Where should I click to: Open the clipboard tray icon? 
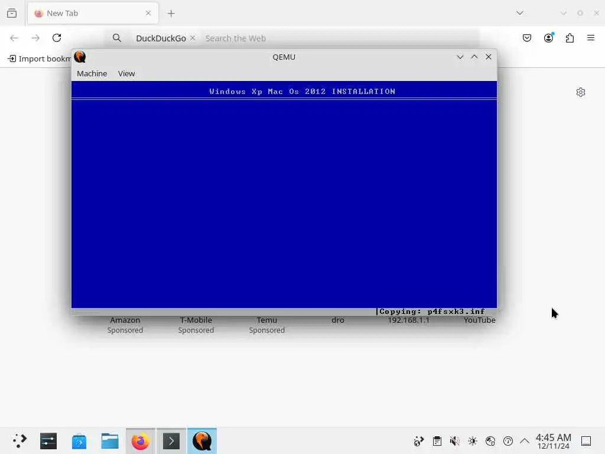pos(437,441)
